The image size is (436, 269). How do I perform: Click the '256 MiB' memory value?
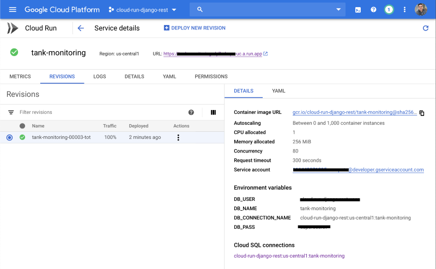[x=302, y=142]
